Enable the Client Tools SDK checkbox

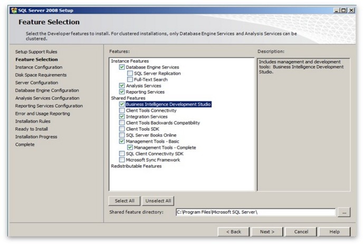click(x=122, y=129)
